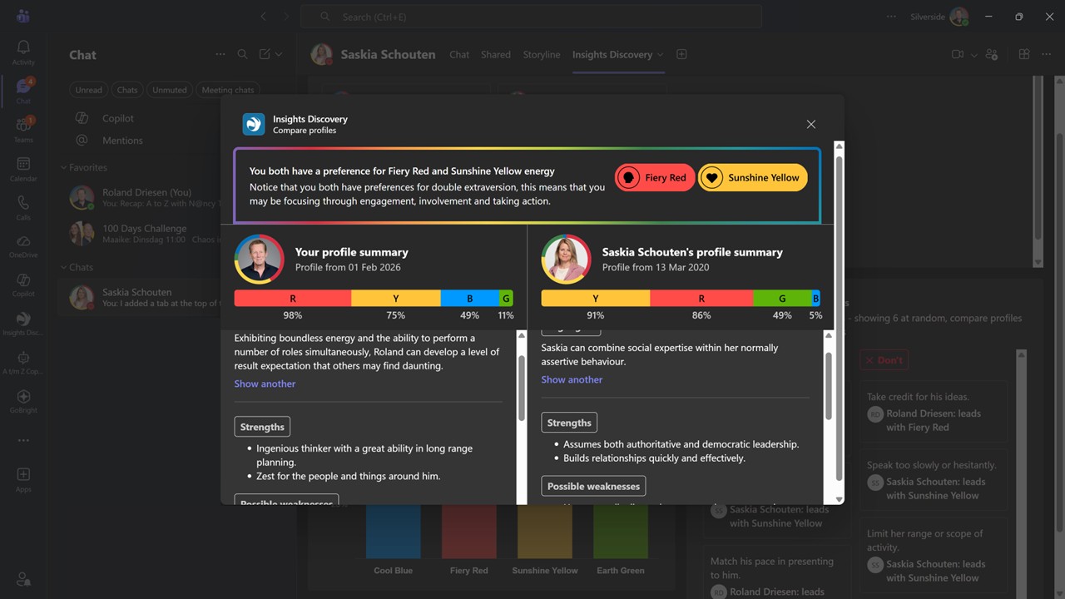1065x599 pixels.
Task: Click the search box at top
Action: click(531, 17)
